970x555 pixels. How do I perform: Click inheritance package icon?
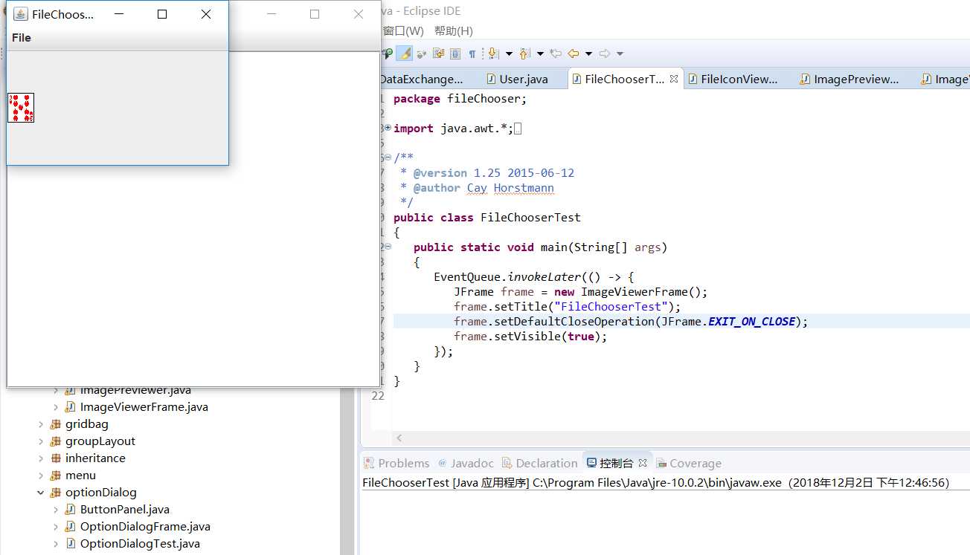pos(56,458)
